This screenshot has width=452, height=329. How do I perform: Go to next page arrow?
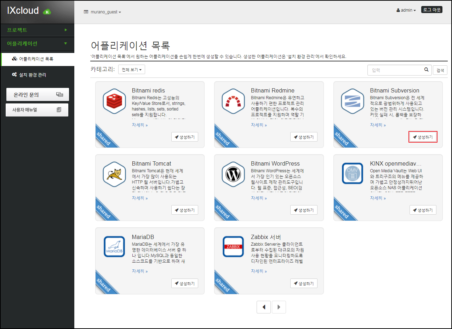pos(279,307)
